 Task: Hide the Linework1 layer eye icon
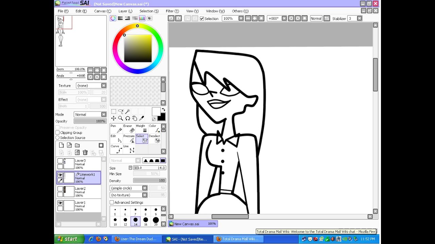pyautogui.click(x=60, y=175)
